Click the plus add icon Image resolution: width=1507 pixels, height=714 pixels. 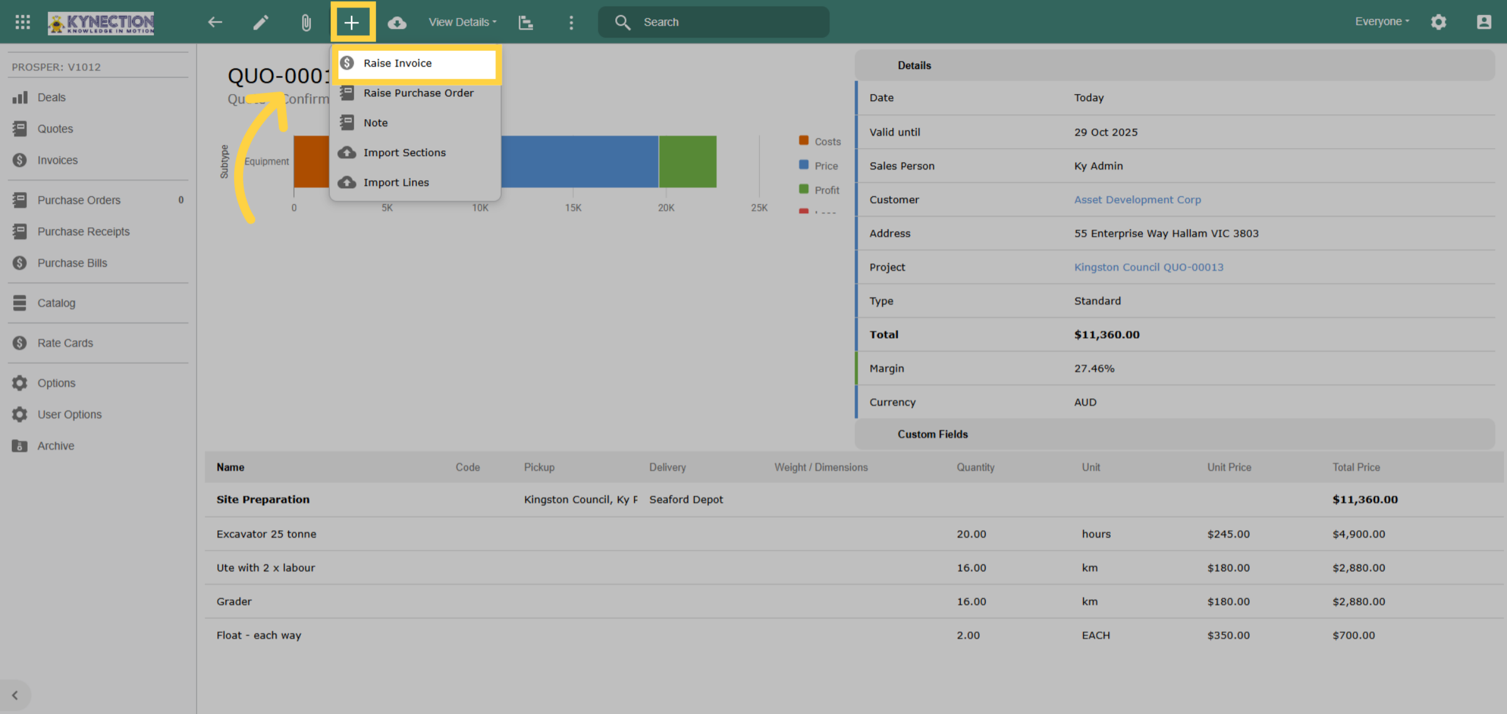pos(352,23)
